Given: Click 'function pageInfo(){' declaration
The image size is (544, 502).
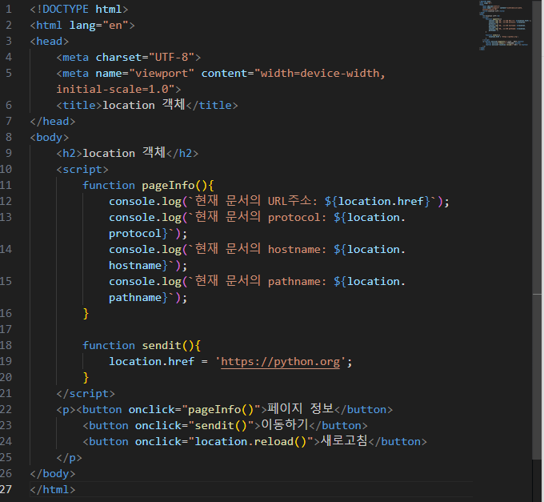Looking at the screenshot, I should pos(148,186).
